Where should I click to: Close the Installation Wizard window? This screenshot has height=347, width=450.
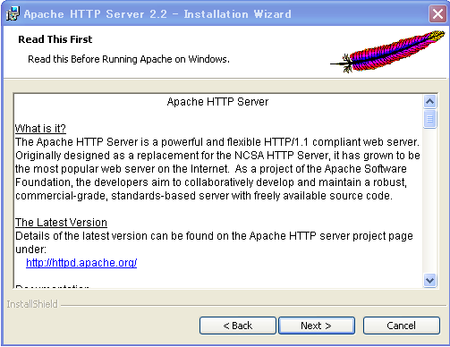click(437, 13)
